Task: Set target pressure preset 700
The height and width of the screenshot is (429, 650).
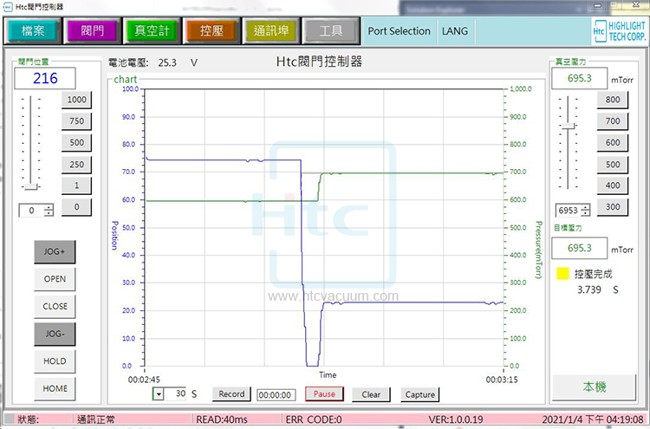Action: [x=612, y=121]
